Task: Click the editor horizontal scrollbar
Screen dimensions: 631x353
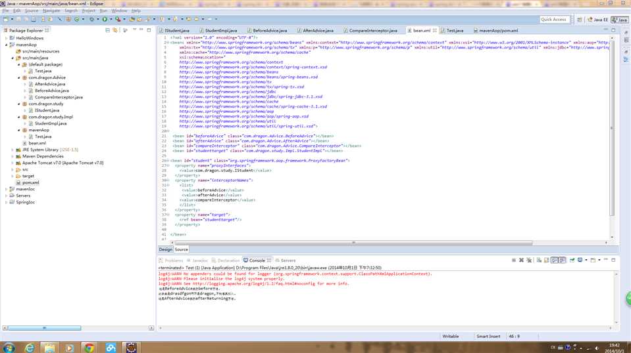Action: pos(353,243)
